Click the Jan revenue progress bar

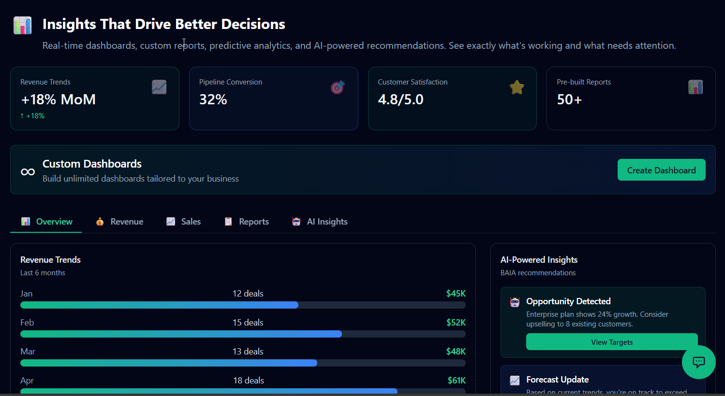[x=242, y=305]
